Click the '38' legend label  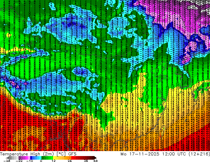pyautogui.click(x=86, y=161)
